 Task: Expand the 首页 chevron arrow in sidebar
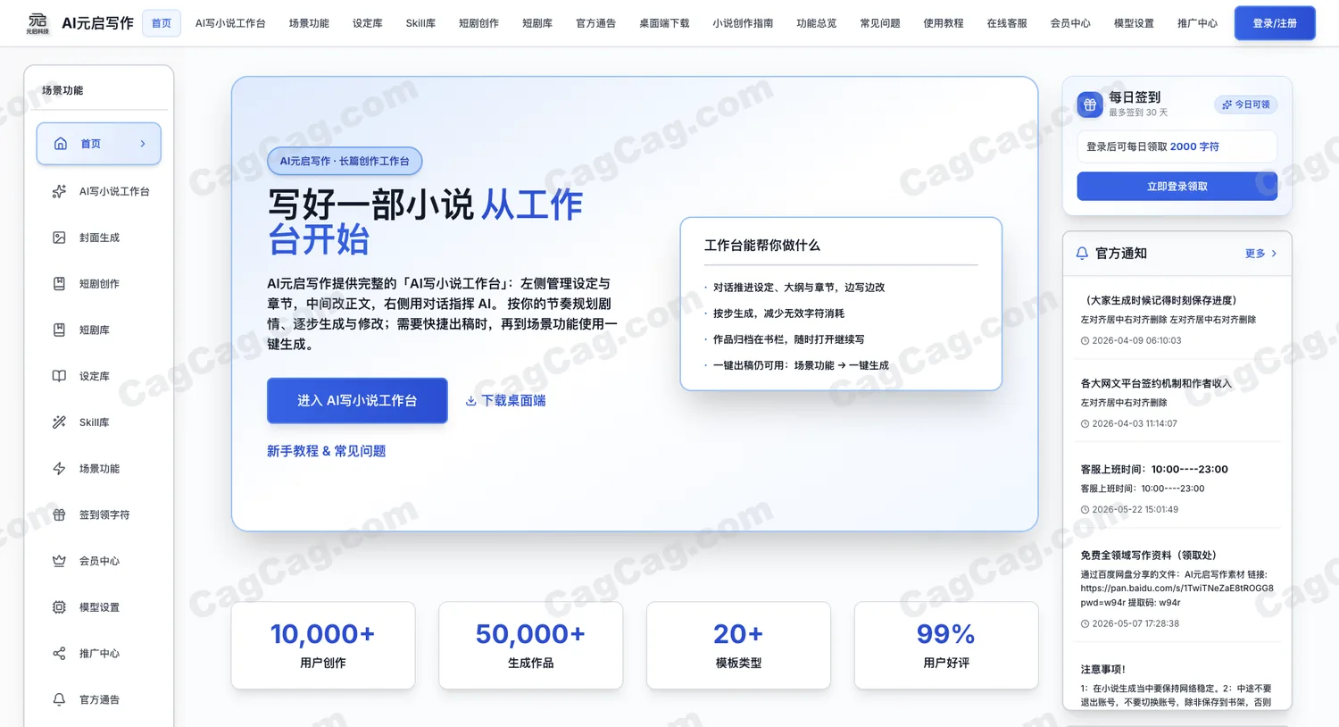point(143,144)
